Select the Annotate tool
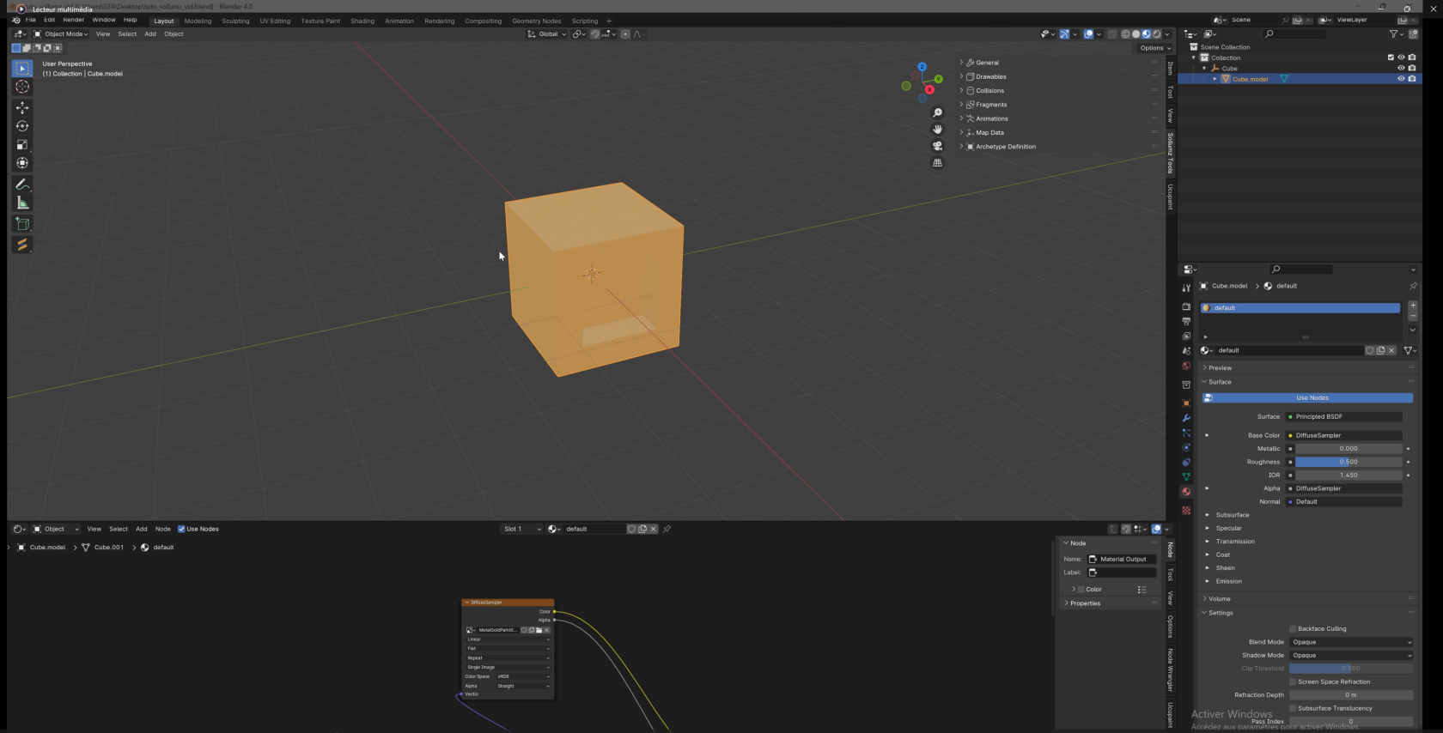Screen dimensions: 1443x733 [x=22, y=185]
